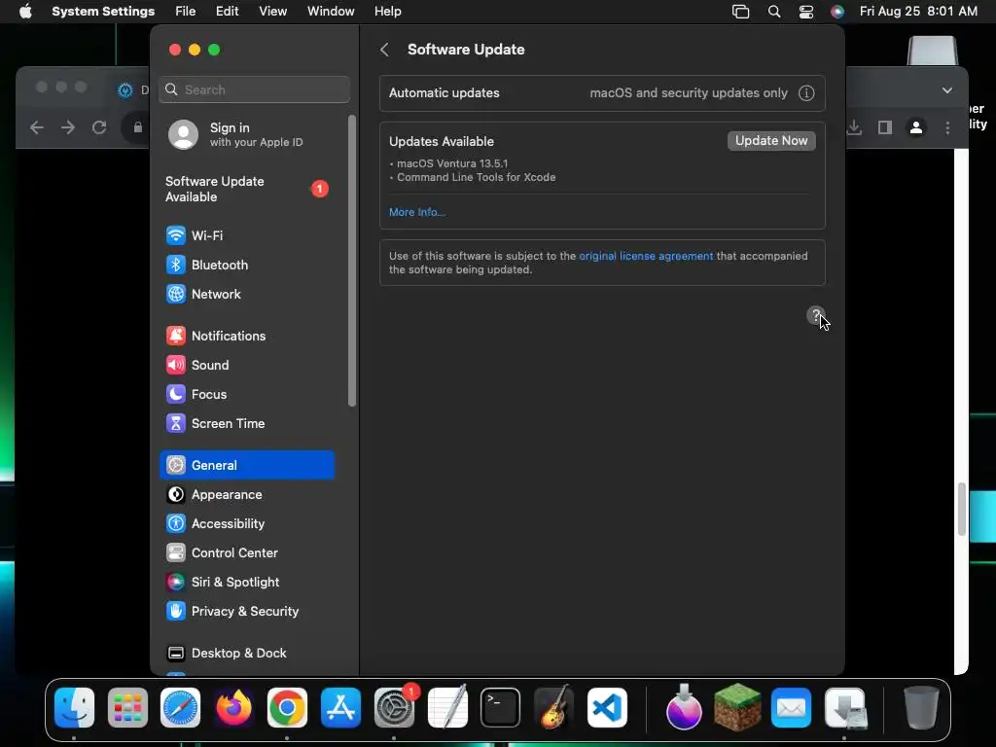Open the original license agreement link
Viewport: 996px width, 747px height.
(x=646, y=256)
